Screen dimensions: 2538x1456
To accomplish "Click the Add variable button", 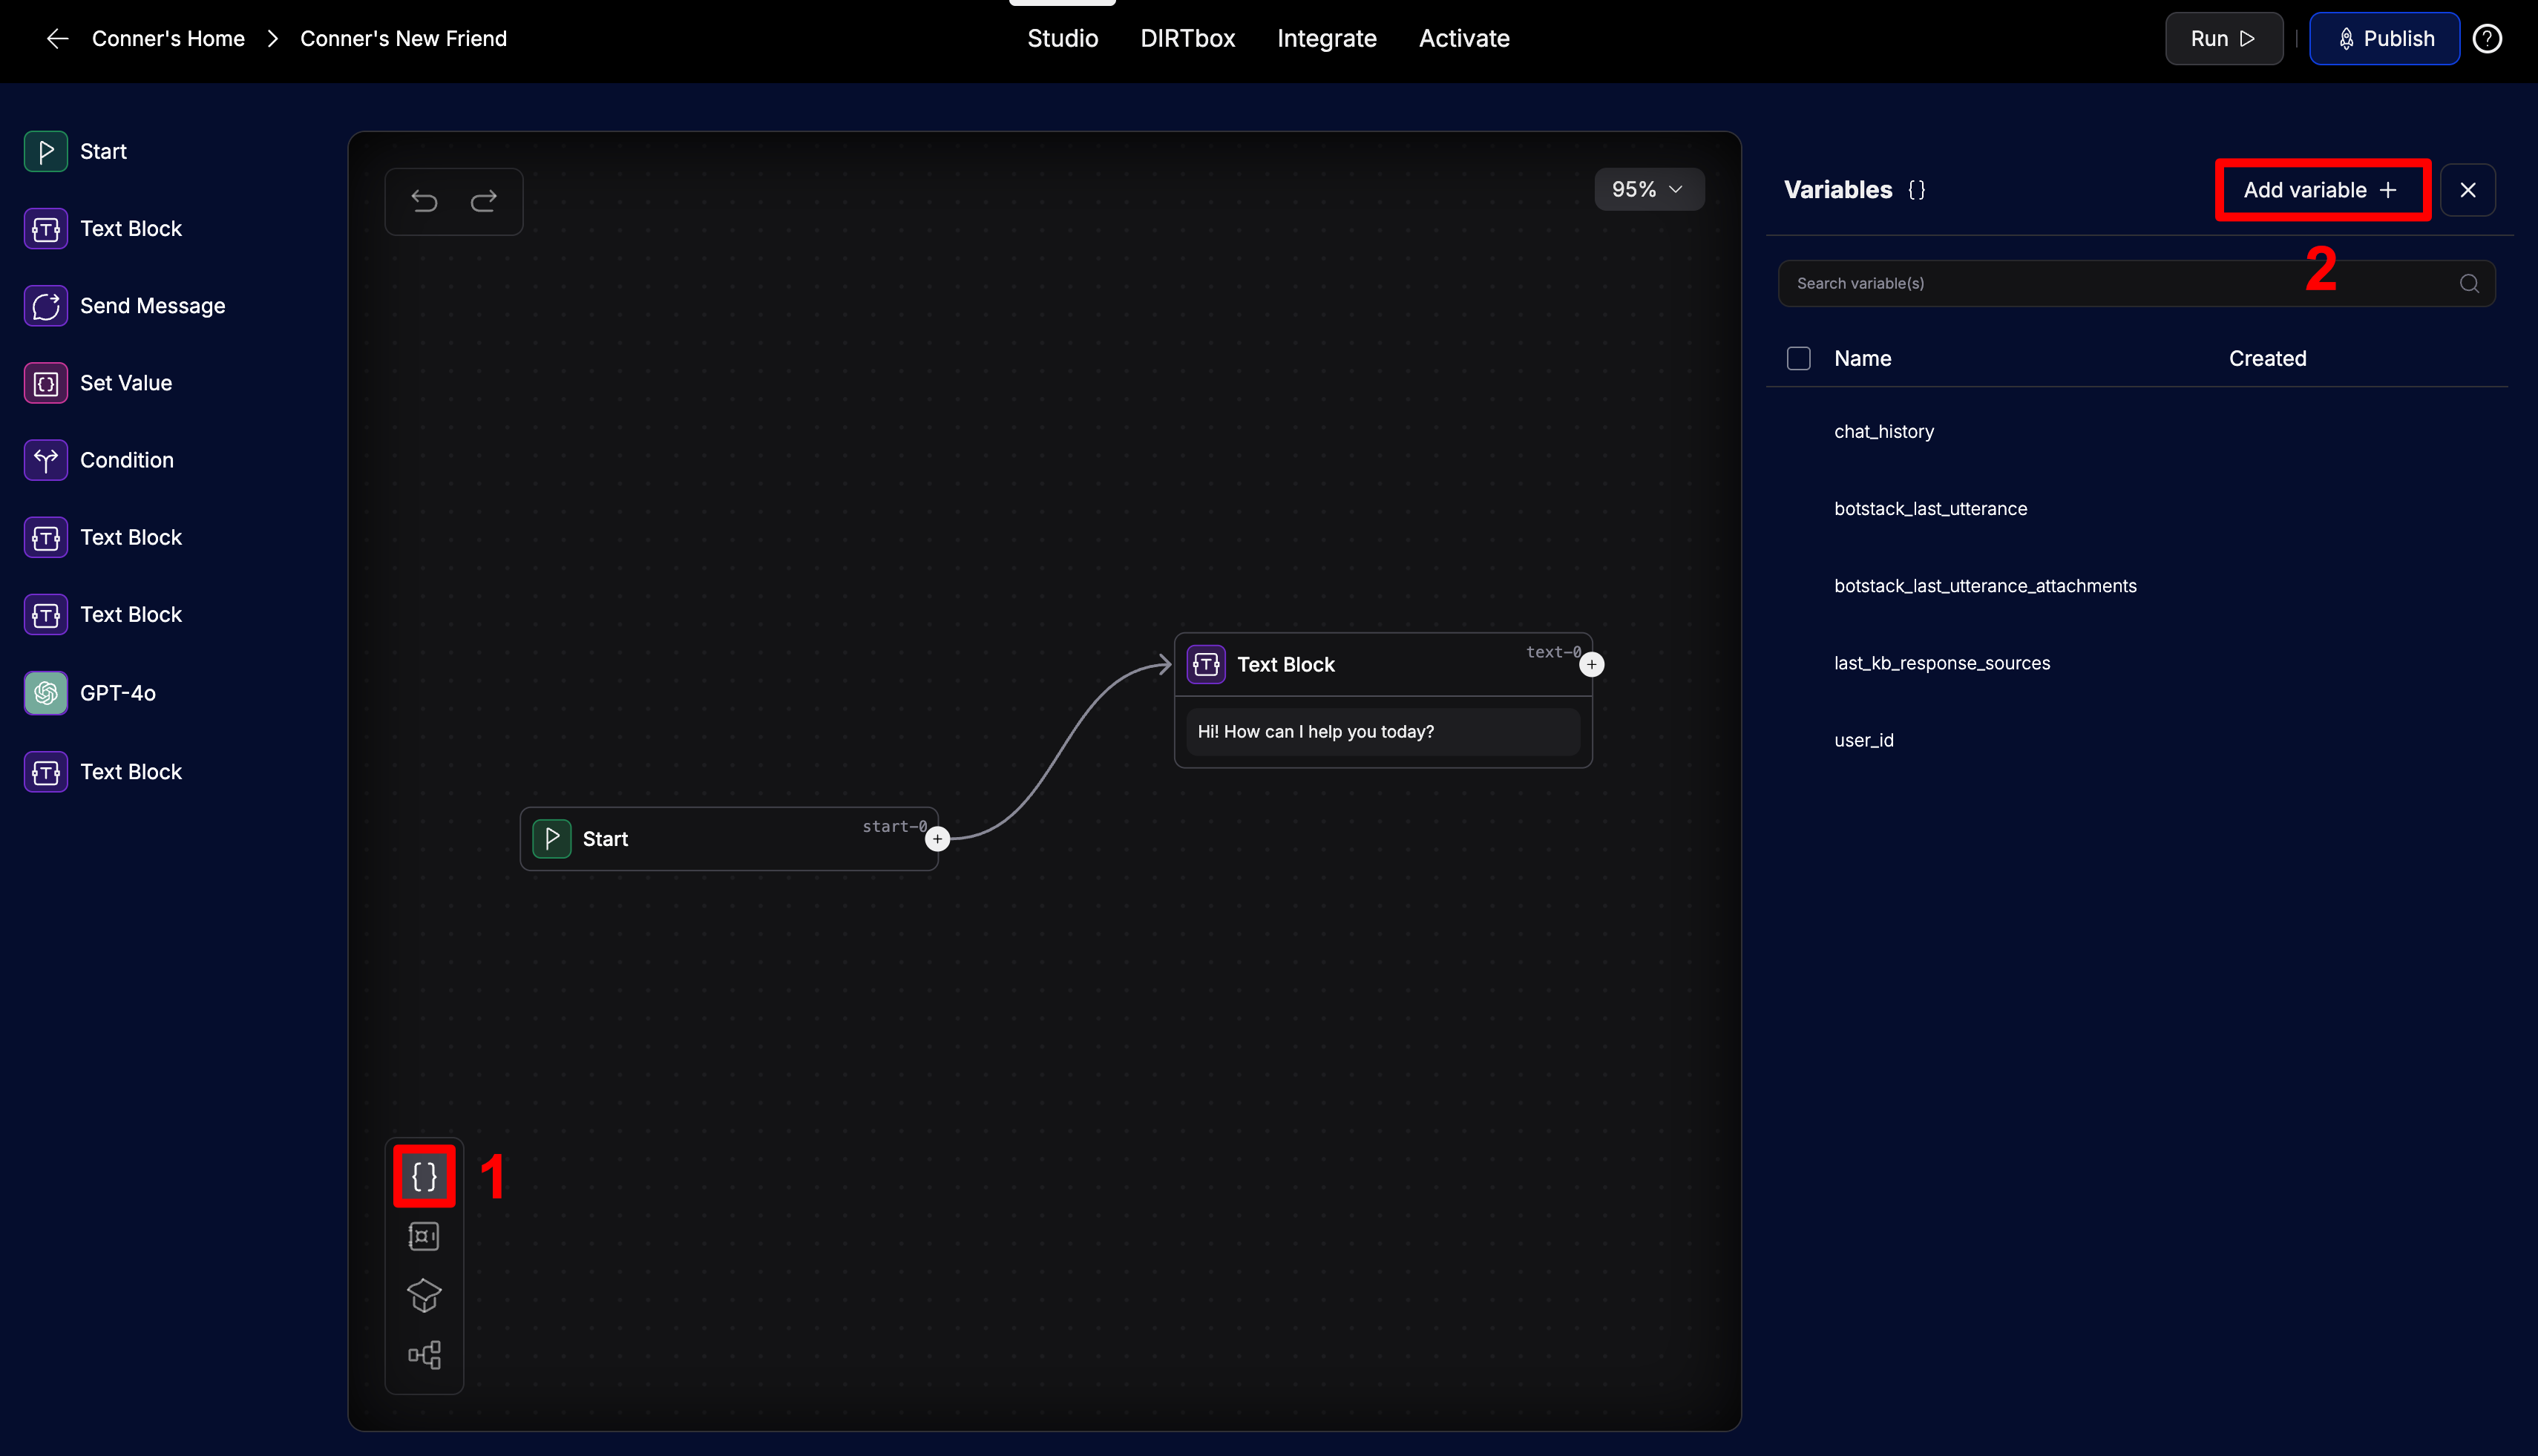I will [2321, 190].
